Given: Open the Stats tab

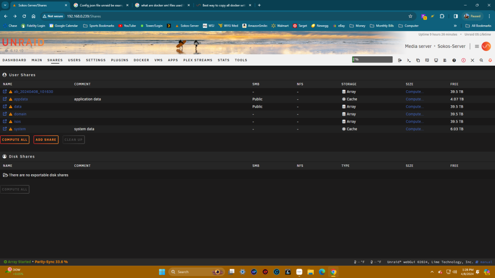Looking at the screenshot, I should (224, 60).
